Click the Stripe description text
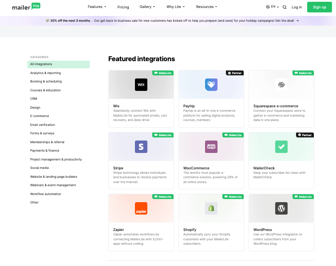336x266 pixels. coord(140,177)
